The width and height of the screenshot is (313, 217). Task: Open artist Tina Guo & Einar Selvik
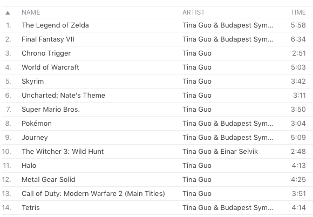220,152
